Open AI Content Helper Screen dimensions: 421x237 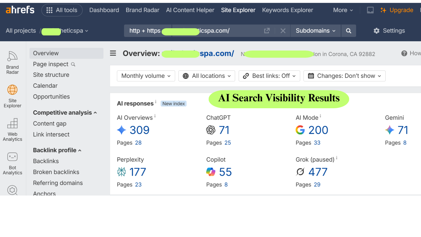point(190,10)
